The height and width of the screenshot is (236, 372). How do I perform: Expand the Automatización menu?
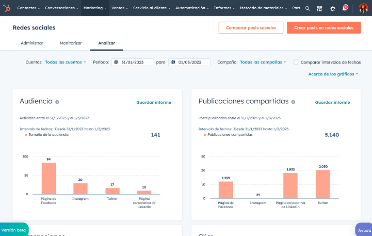click(192, 8)
